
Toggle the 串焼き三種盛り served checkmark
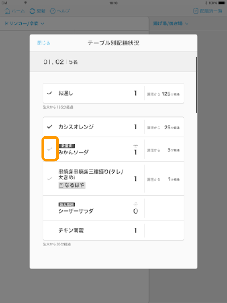(x=49, y=179)
